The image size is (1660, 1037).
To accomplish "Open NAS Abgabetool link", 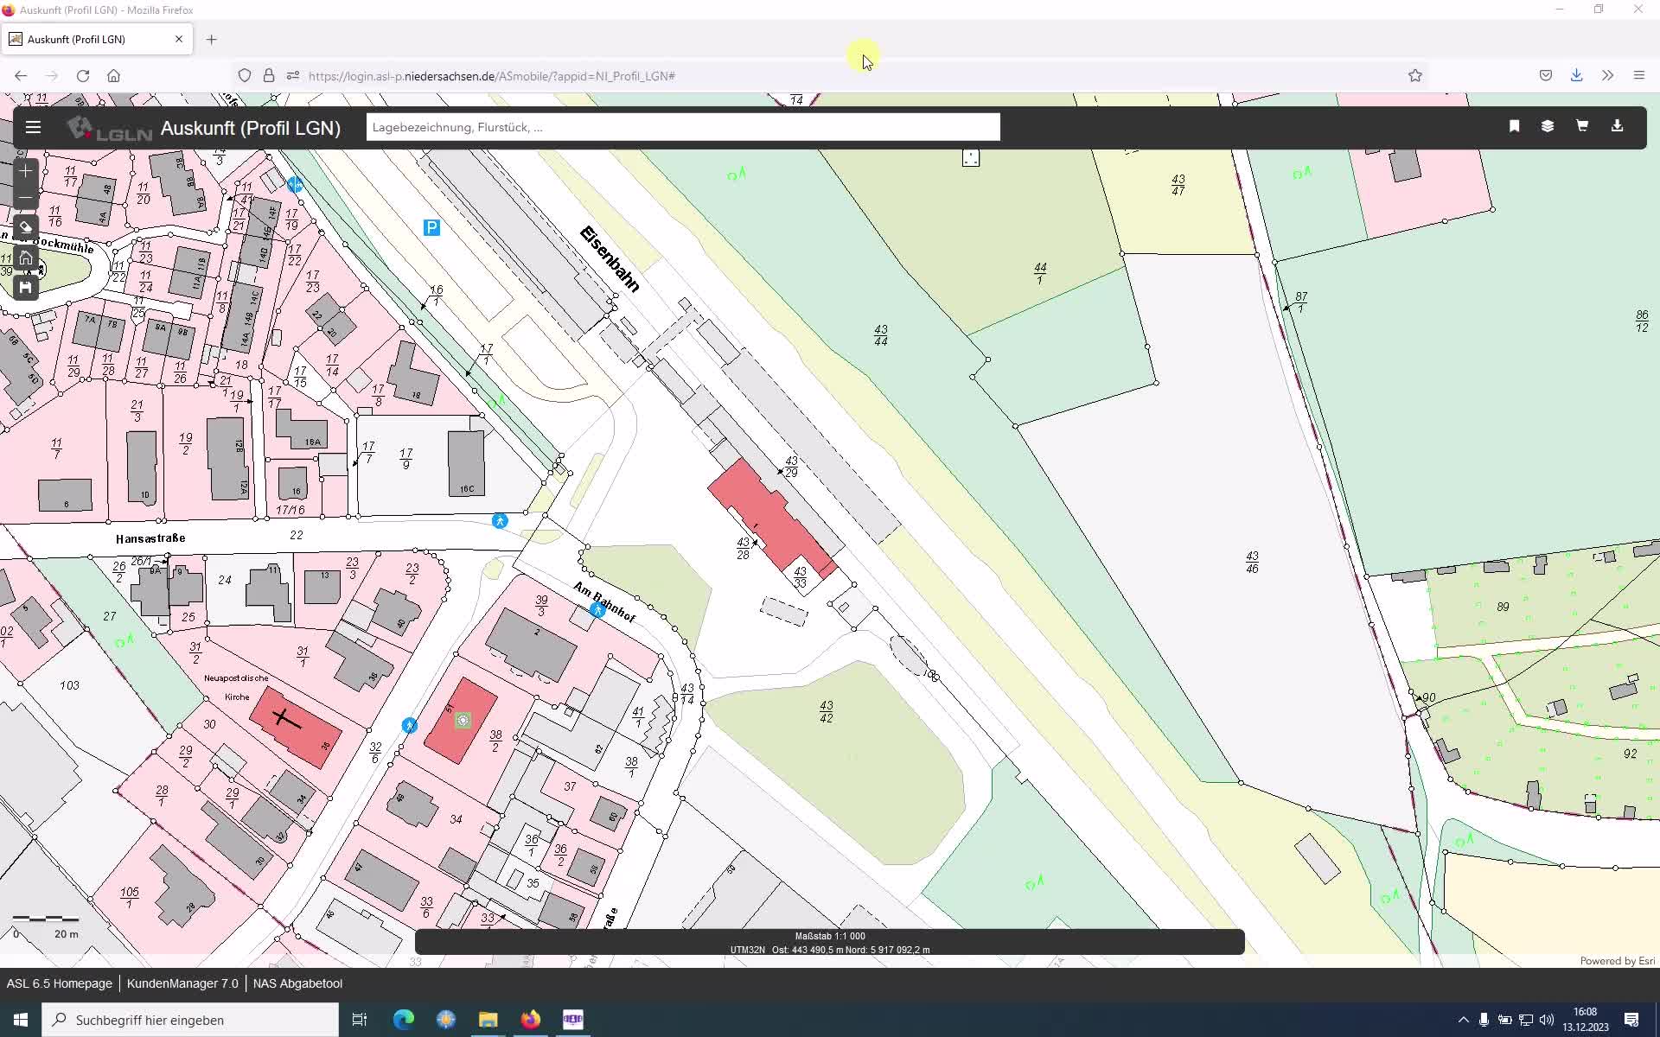I will pyautogui.click(x=297, y=983).
